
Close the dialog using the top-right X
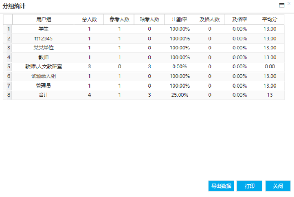tap(289, 3)
